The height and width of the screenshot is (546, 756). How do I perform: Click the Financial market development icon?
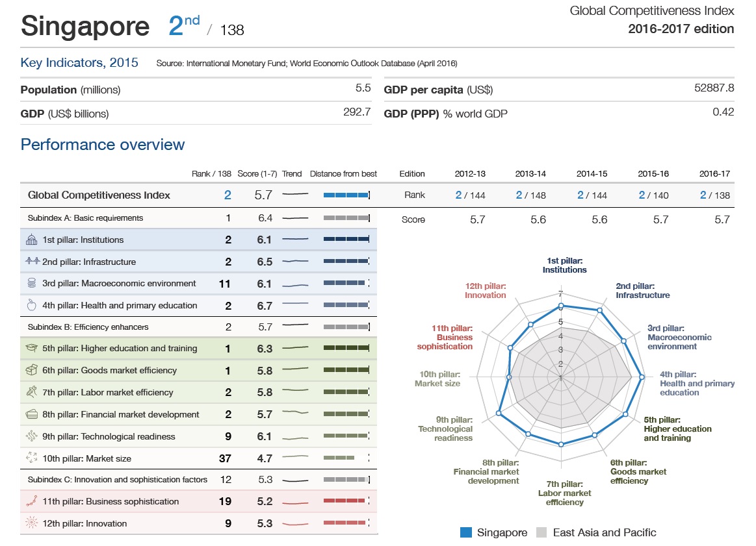pos(31,414)
